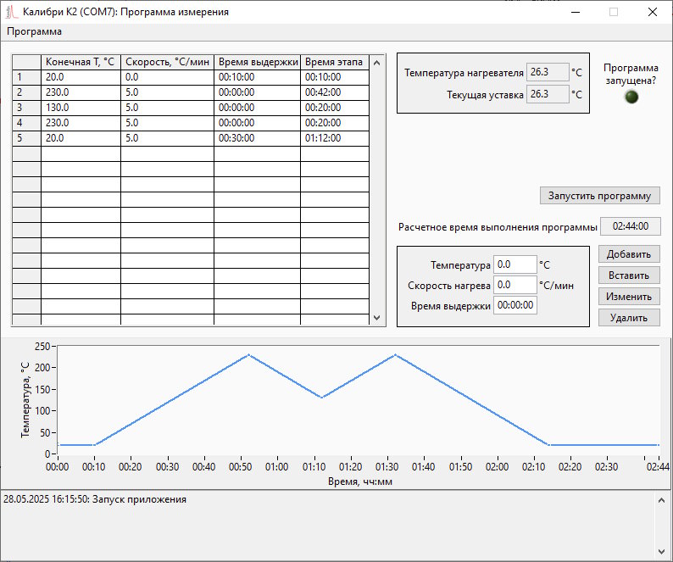Click the Скорость нагрева input field
Screen dimensions: 673x562
tap(515, 285)
